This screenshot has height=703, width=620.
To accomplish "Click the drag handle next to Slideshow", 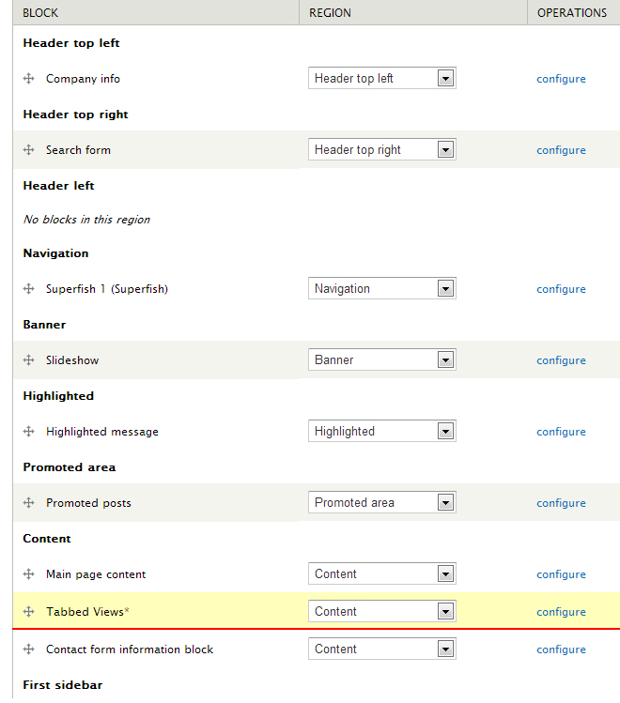I will [29, 360].
